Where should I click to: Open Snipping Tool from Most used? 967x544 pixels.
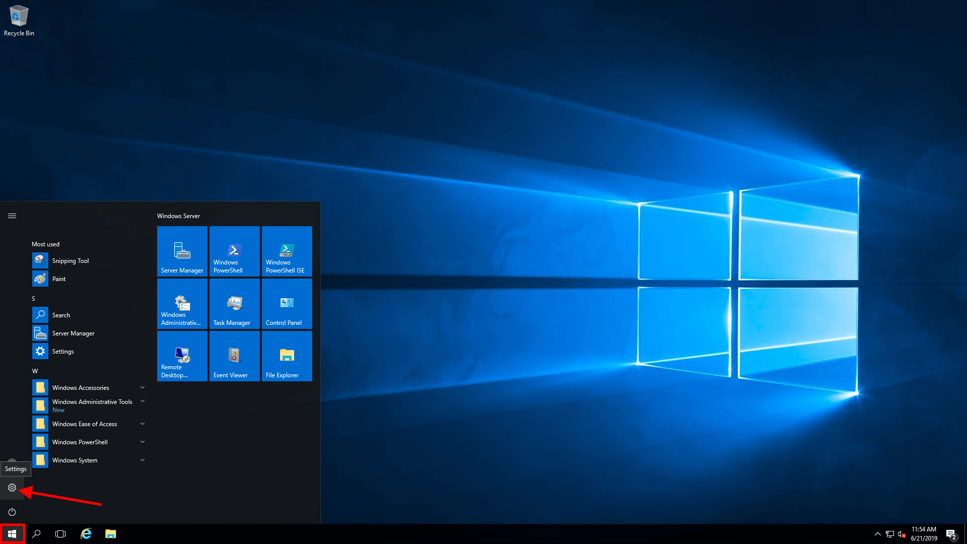pyautogui.click(x=90, y=260)
